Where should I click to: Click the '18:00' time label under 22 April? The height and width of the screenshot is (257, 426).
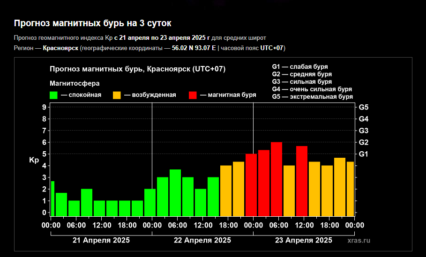coord(228,225)
